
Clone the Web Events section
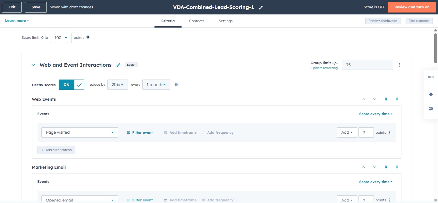tap(386, 99)
